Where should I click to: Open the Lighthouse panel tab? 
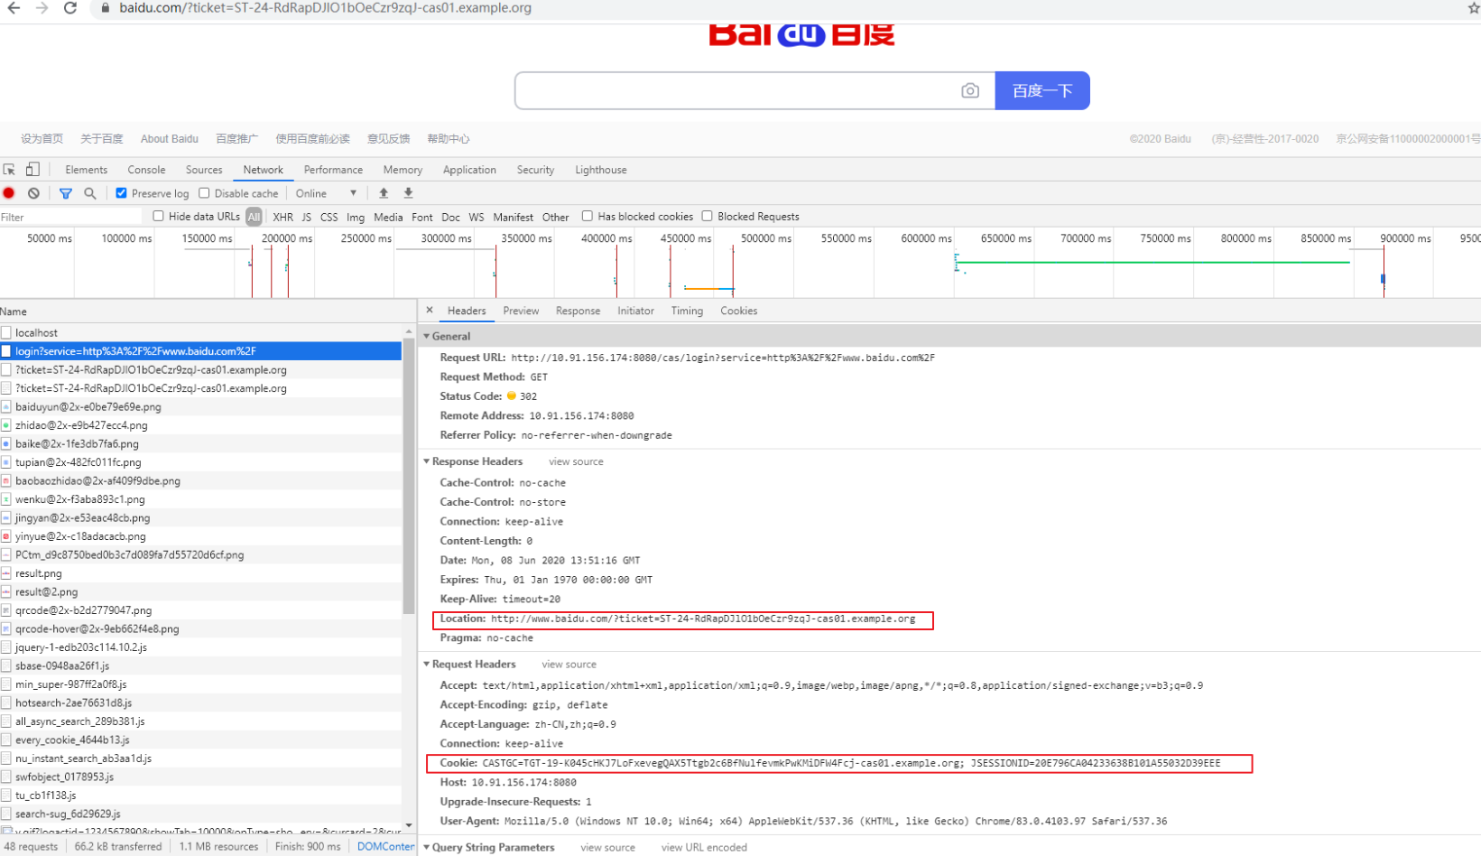(x=601, y=170)
